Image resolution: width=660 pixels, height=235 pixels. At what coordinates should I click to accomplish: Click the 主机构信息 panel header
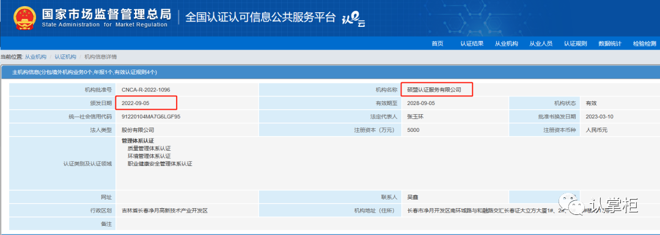(330, 72)
